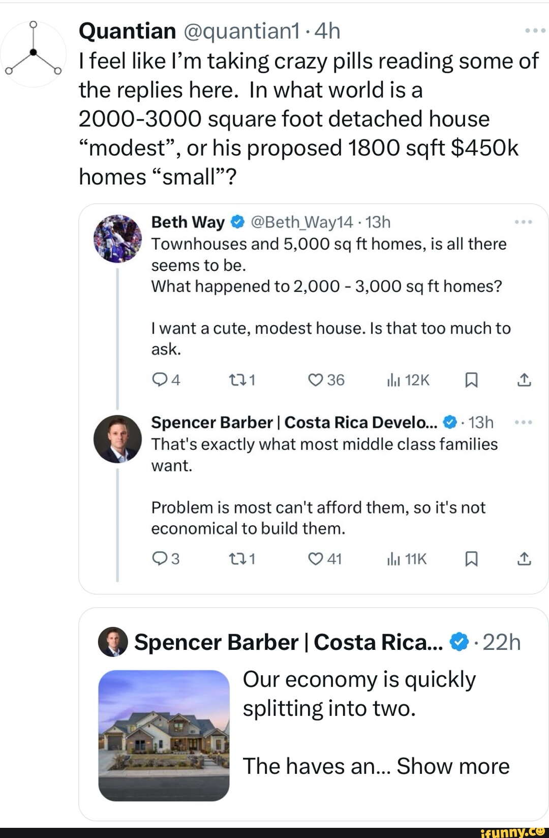Click reply icon on Beth Way's tweet
Screen dimensions: 549x838
click(x=160, y=380)
